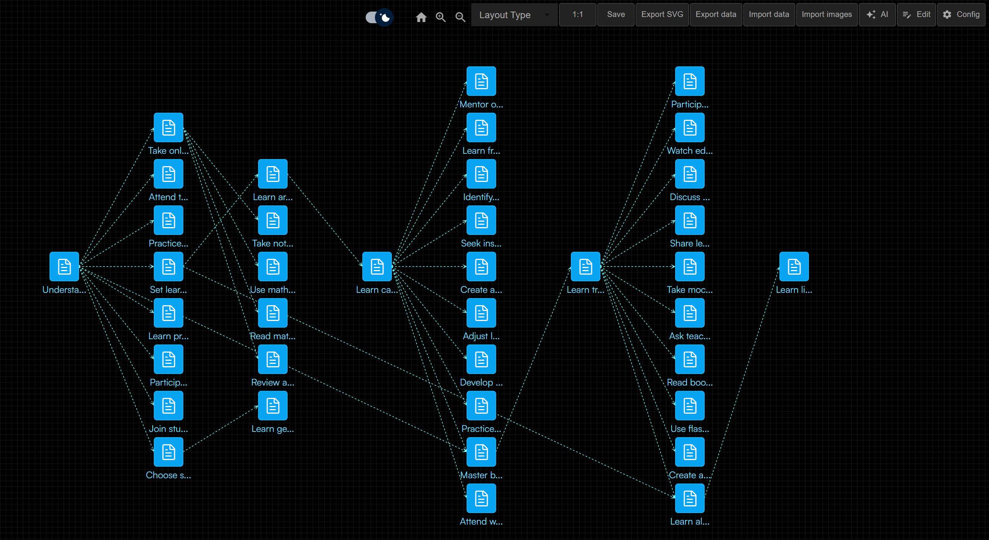Open the AI sparkle tool
The image size is (989, 540).
(877, 15)
